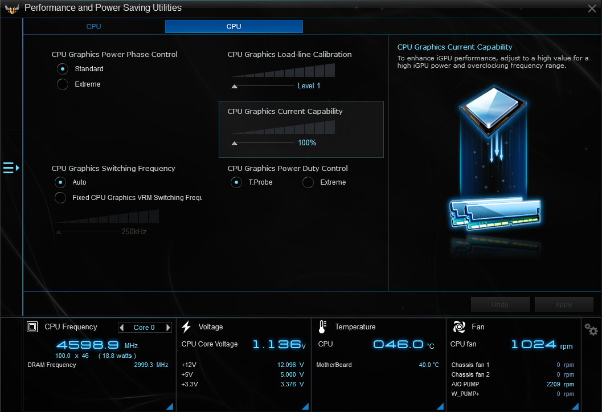
Task: Select T.Probe power duty control
Action: point(236,182)
